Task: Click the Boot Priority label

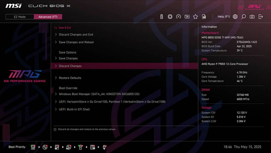Action: point(17,147)
